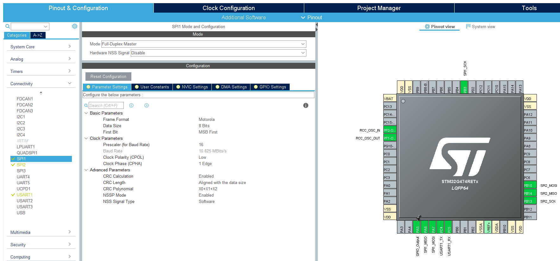Go to next search result arrow
The image size is (560, 261).
tap(147, 105)
